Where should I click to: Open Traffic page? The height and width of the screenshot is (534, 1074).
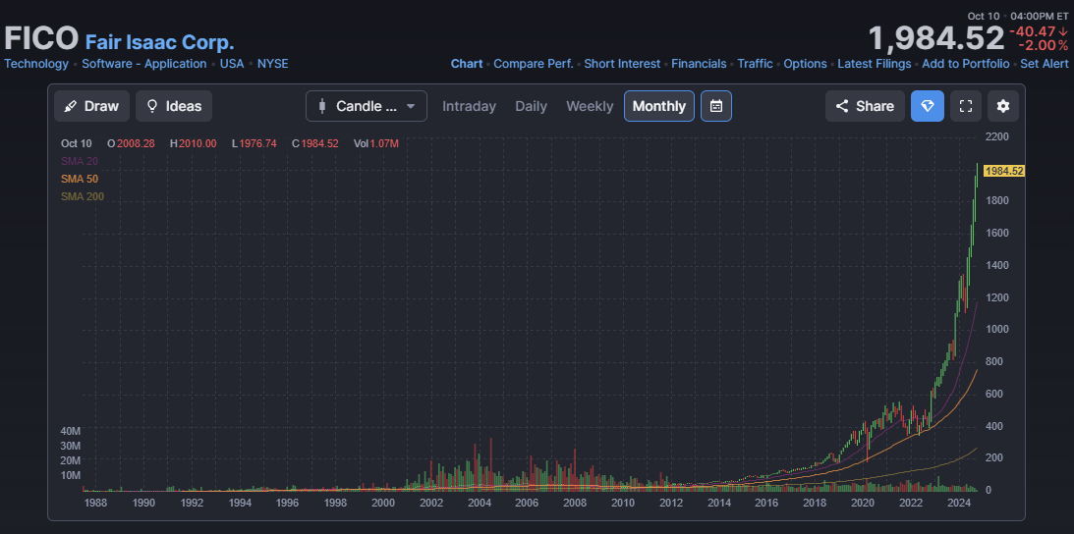(x=755, y=64)
